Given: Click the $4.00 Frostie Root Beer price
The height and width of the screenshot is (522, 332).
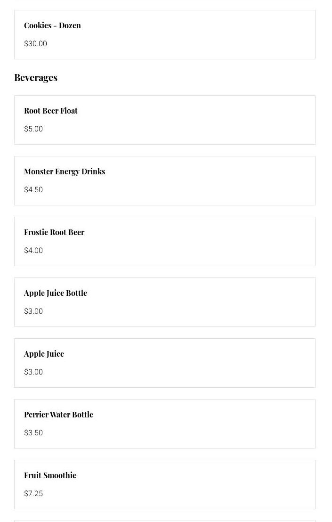Looking at the screenshot, I should click(33, 251).
